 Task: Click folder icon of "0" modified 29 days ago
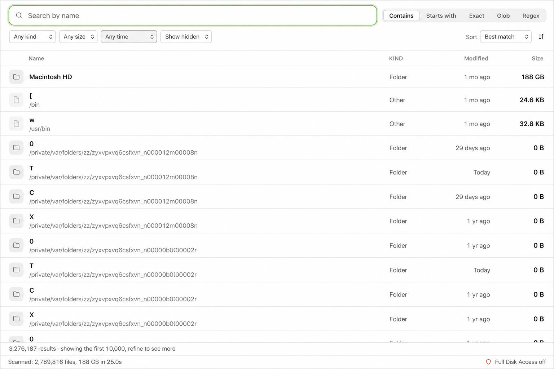click(x=16, y=148)
